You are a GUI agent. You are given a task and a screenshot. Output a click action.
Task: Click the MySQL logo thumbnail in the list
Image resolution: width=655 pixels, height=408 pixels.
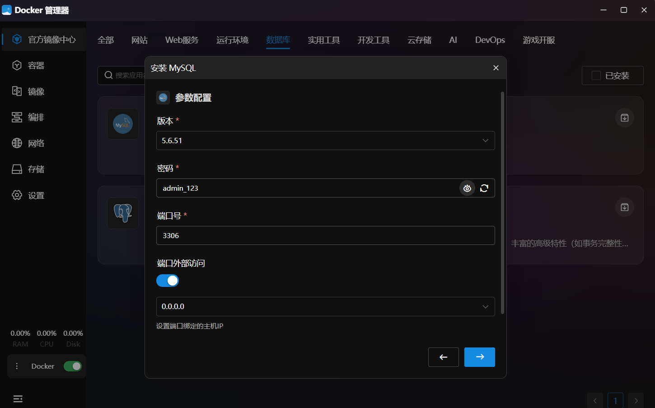[123, 124]
